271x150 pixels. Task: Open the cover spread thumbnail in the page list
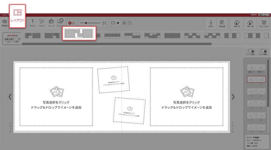tap(256, 67)
